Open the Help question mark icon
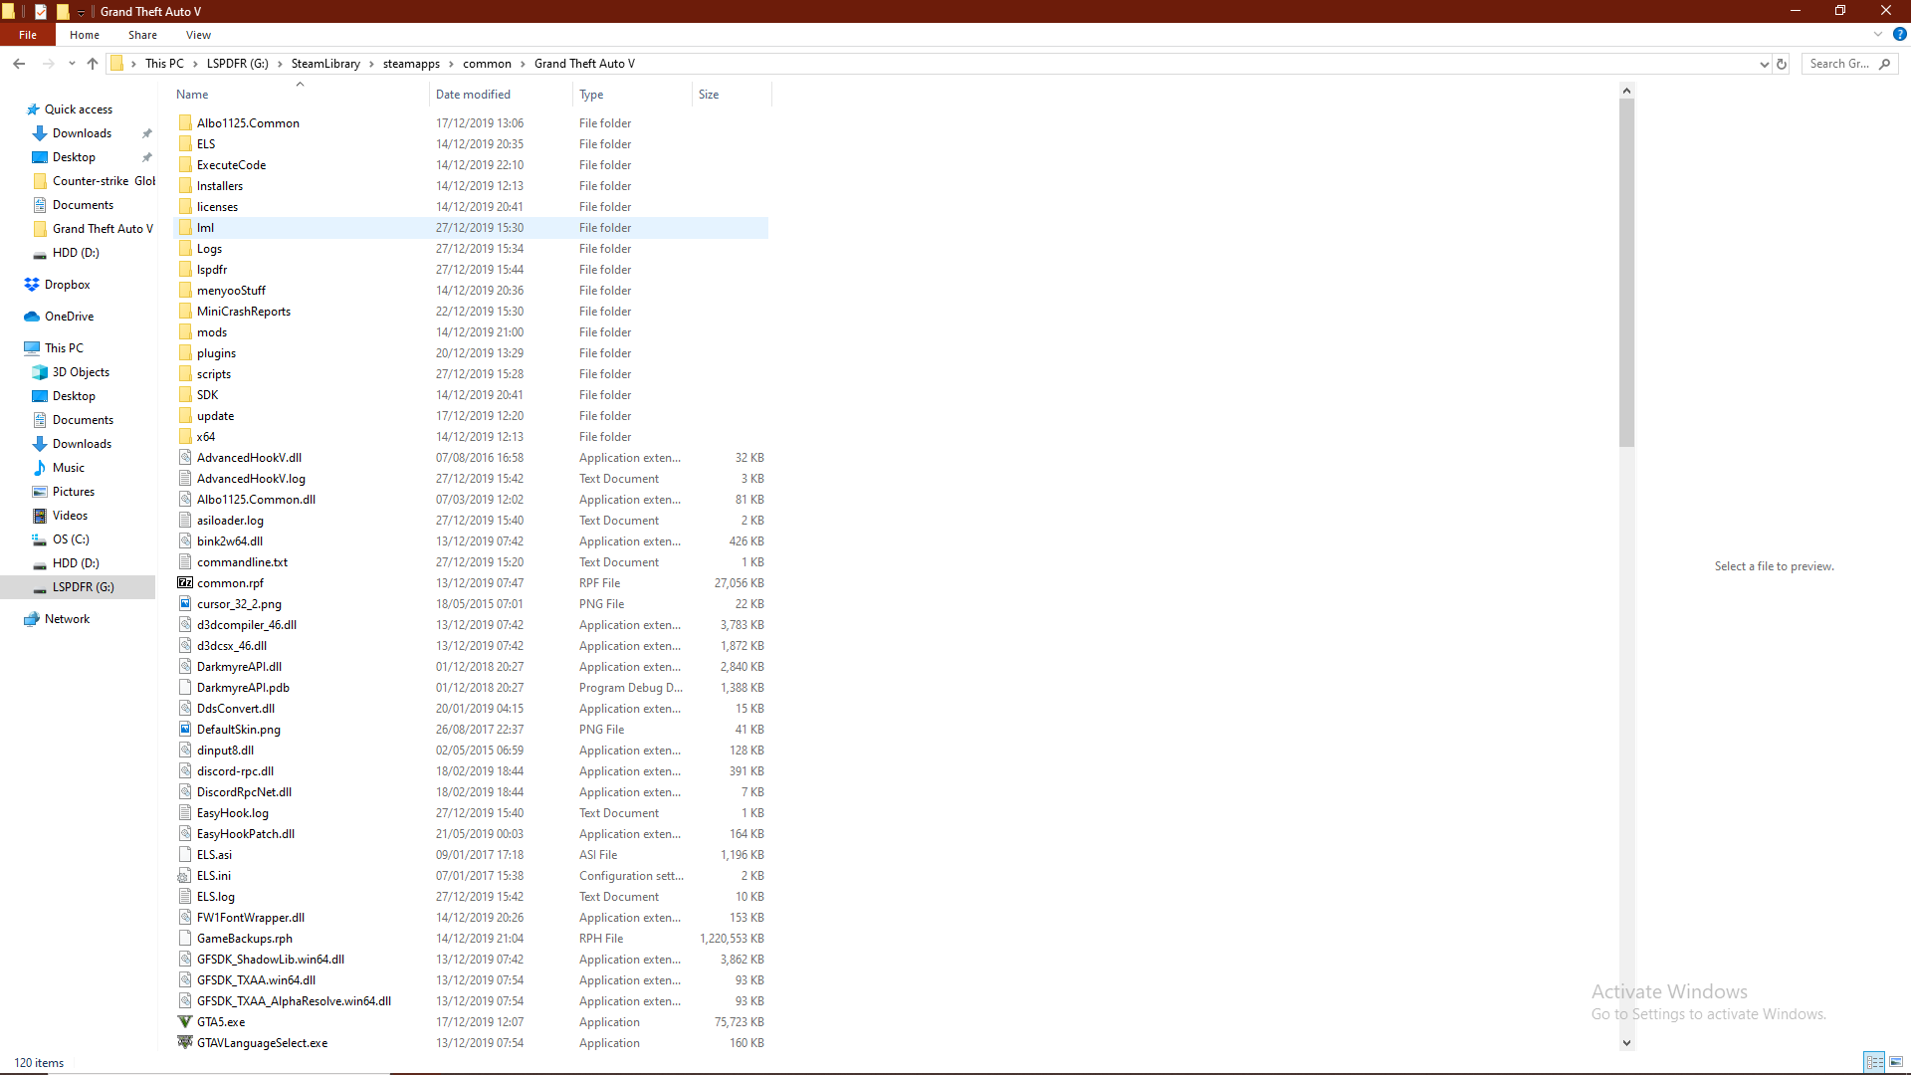1911x1075 pixels. tap(1899, 34)
